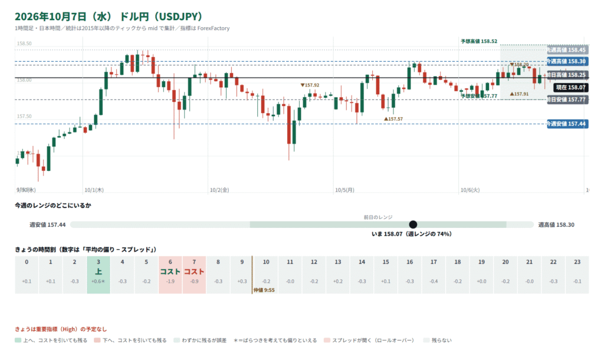Screen dimensions: 604x344
Task: Click the green legend swatch for 上へ、コストを引いても残る
Action: [x=18, y=340]
